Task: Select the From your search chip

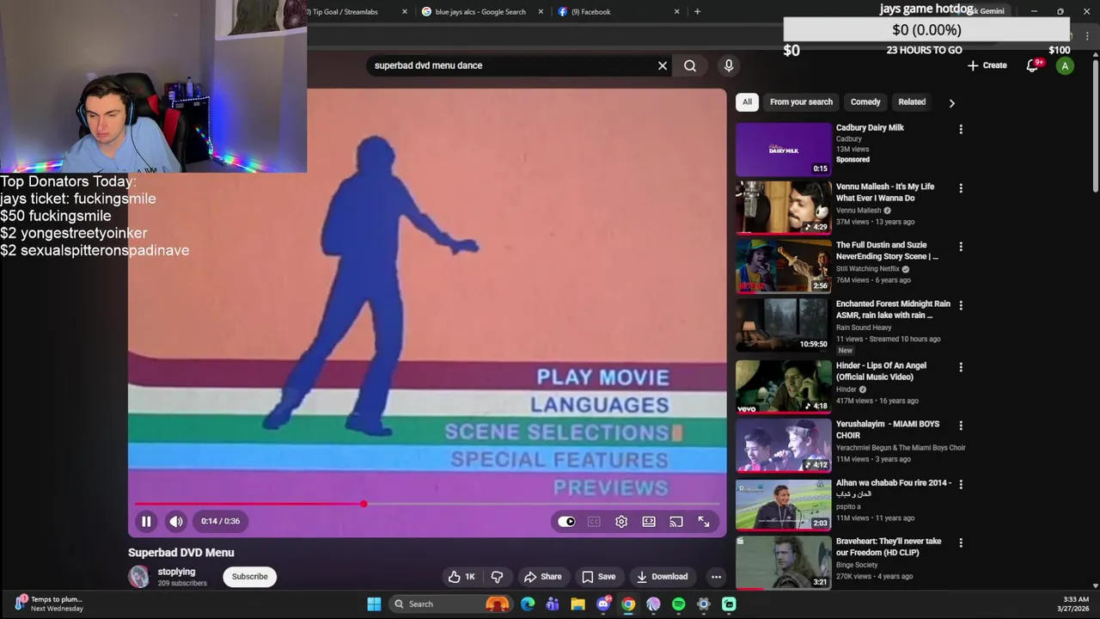Action: pyautogui.click(x=801, y=102)
